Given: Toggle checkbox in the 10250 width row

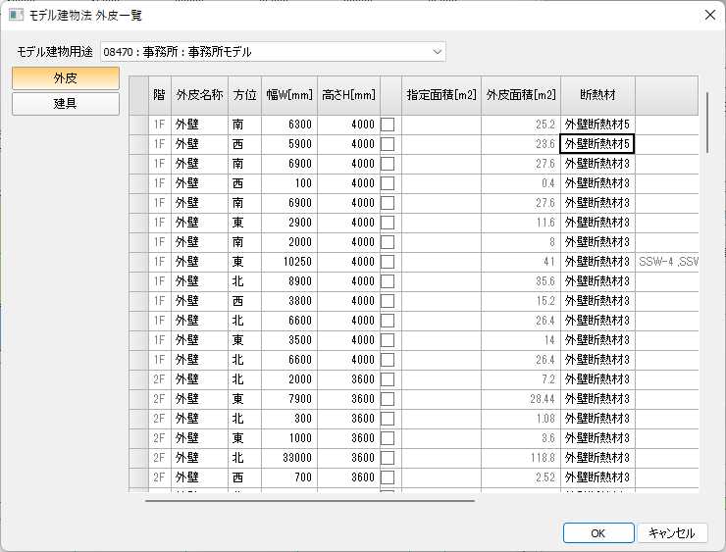Looking at the screenshot, I should [x=389, y=262].
